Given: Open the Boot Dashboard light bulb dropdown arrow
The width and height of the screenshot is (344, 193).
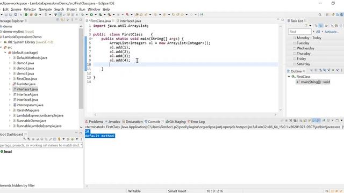Looking at the screenshot, I should point(63,139).
